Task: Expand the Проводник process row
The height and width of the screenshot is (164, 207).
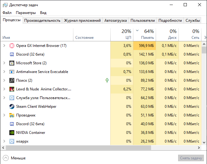Action: (4, 115)
